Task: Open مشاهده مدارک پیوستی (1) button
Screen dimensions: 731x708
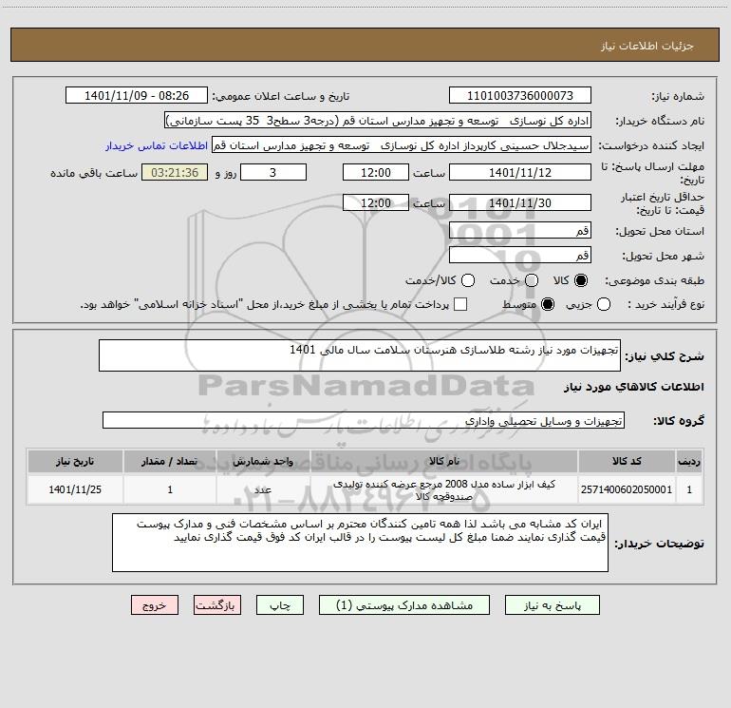Action: point(404,605)
